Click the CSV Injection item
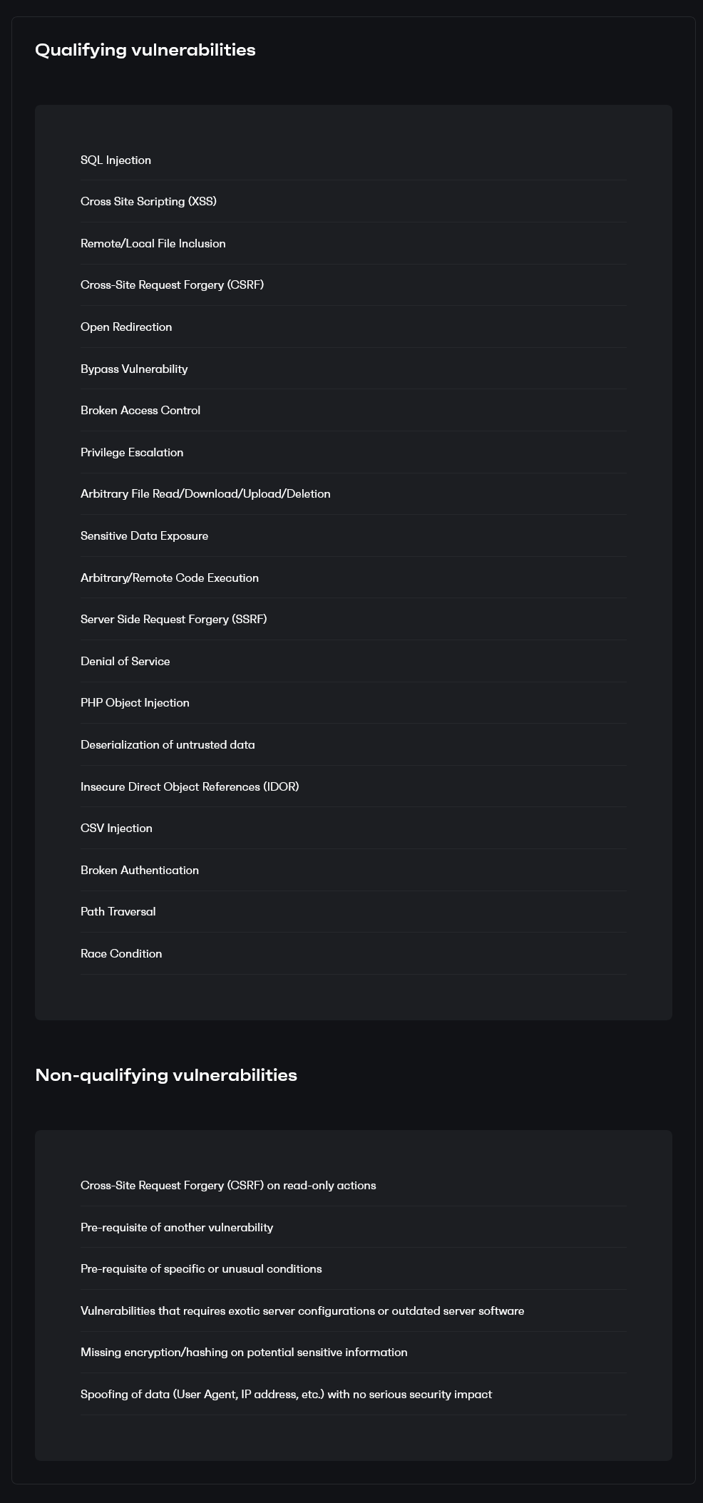This screenshot has width=703, height=1503. coord(354,828)
